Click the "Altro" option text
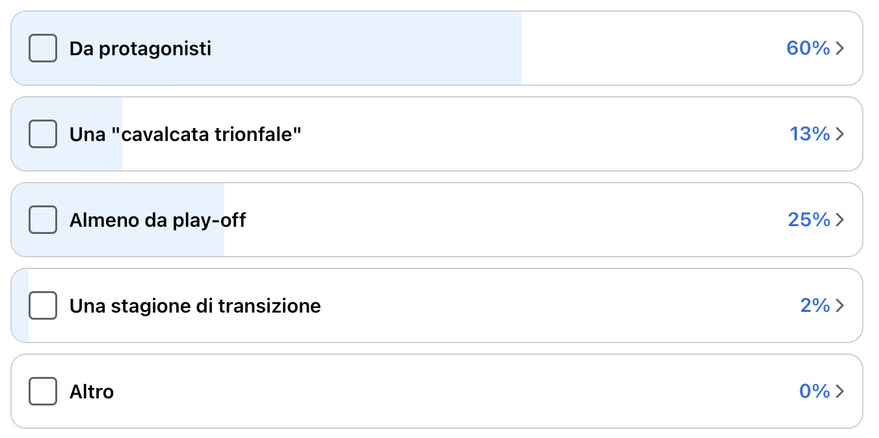Image resolution: width=879 pixels, height=438 pixels. tap(92, 392)
